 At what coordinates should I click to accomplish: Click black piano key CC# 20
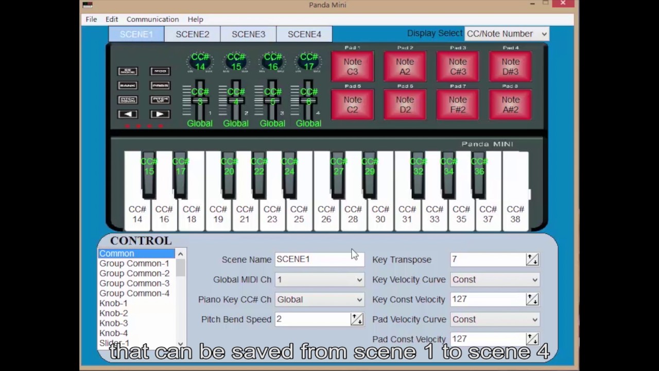pos(229,174)
